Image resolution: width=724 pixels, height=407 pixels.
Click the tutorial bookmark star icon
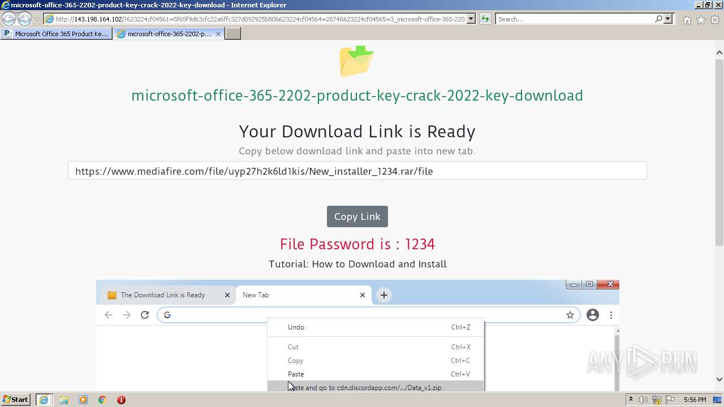(570, 315)
